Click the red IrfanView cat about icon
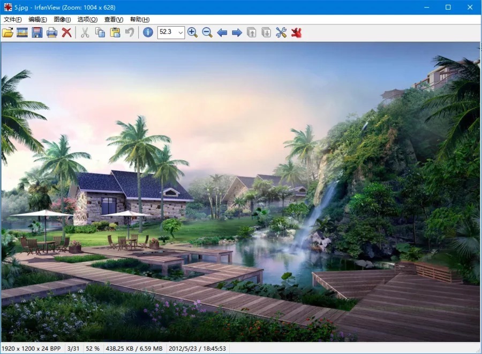Screen dimensions: 482x354 (x=296, y=33)
